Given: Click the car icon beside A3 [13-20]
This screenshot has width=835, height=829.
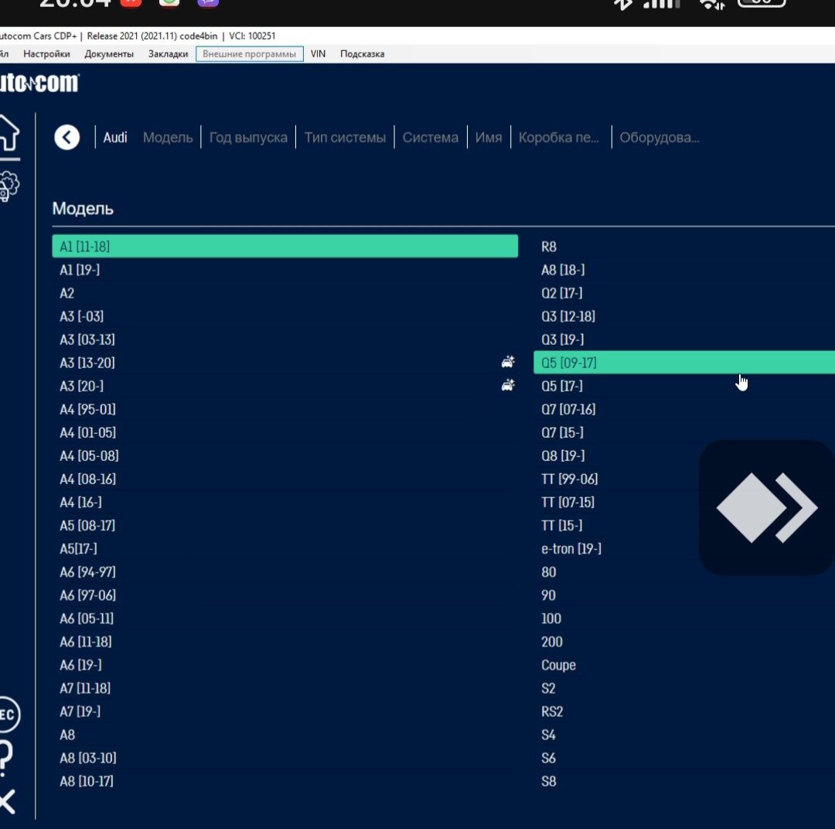Looking at the screenshot, I should (508, 362).
